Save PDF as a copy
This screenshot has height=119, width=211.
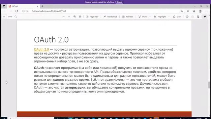point(198,17)
